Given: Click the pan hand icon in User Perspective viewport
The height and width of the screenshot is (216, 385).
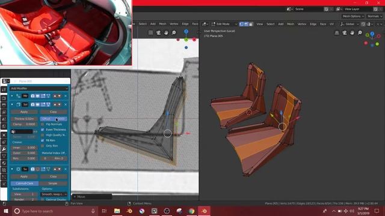Looking at the screenshot, I should pos(352,33).
